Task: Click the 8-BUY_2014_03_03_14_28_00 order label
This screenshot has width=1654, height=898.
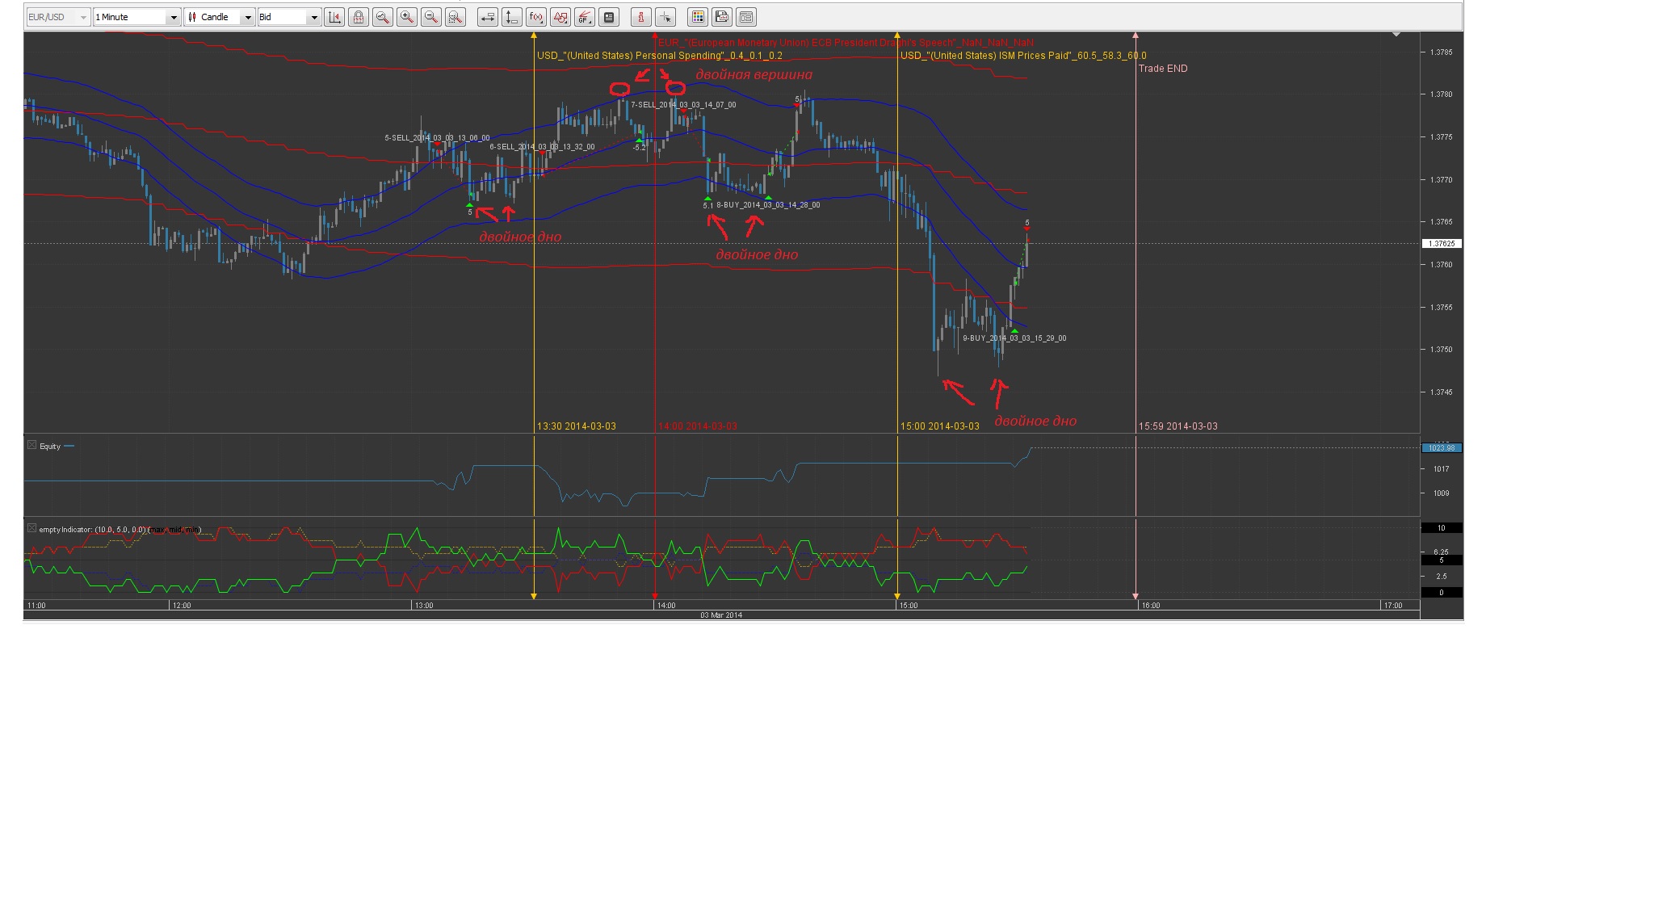Action: tap(768, 205)
